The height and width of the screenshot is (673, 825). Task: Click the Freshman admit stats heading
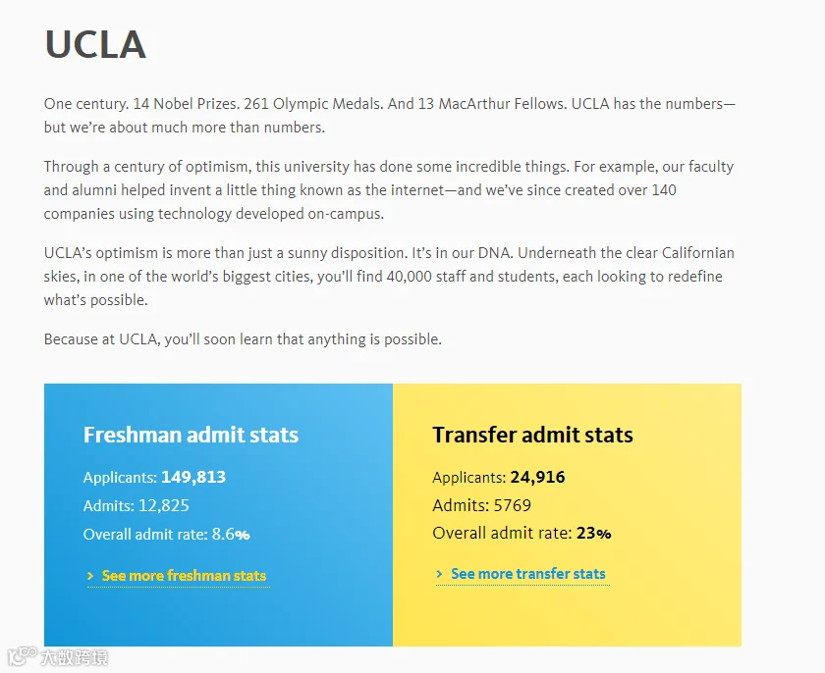pos(191,435)
